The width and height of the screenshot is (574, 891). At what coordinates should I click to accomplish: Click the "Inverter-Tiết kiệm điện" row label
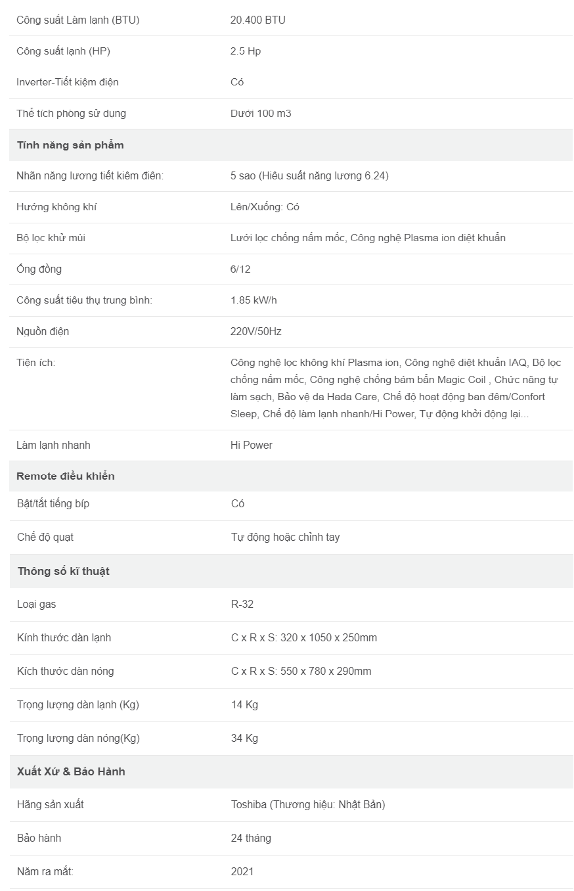click(x=68, y=82)
